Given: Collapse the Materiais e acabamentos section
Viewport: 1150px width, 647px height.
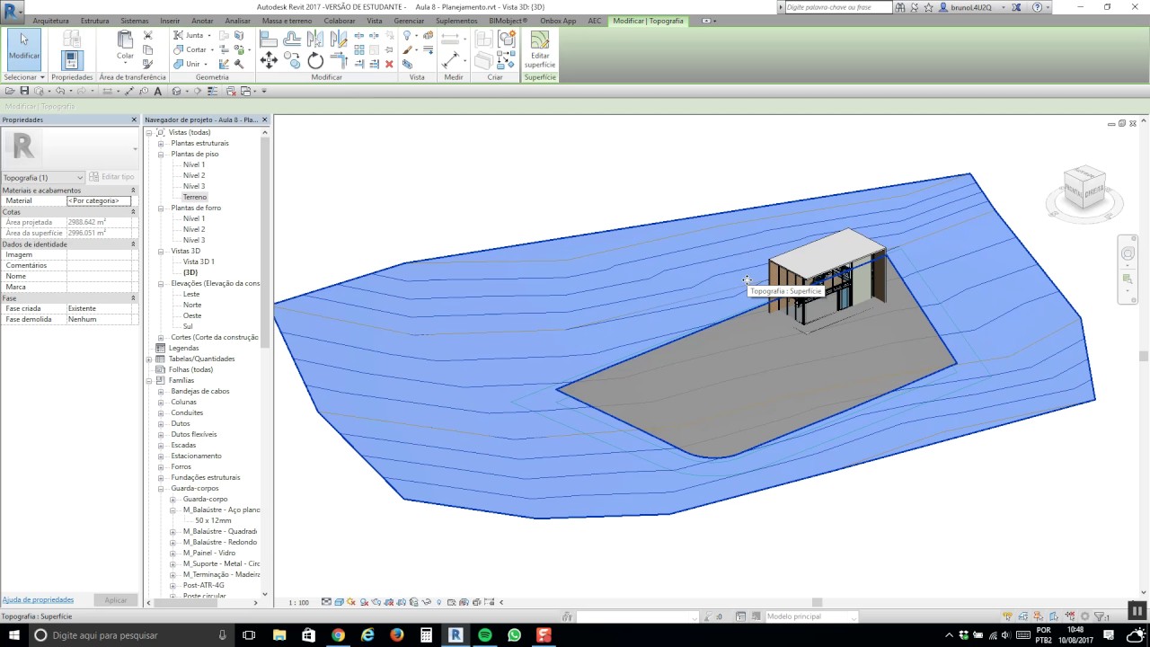Looking at the screenshot, I should pyautogui.click(x=133, y=191).
